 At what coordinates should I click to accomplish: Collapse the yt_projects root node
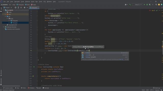pyautogui.click(x=3, y=10)
